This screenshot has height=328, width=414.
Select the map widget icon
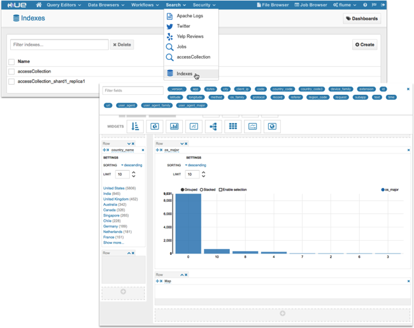tap(272, 126)
